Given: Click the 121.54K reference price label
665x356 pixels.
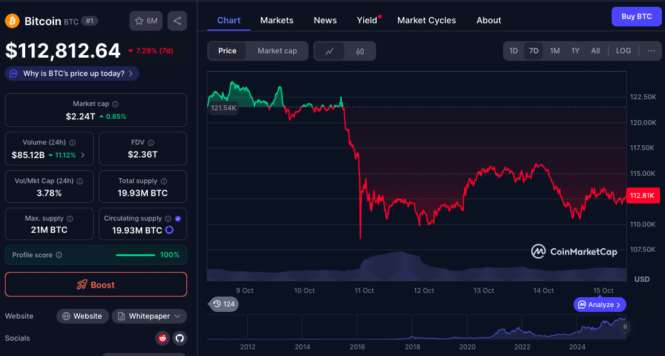Looking at the screenshot, I should coord(223,108).
